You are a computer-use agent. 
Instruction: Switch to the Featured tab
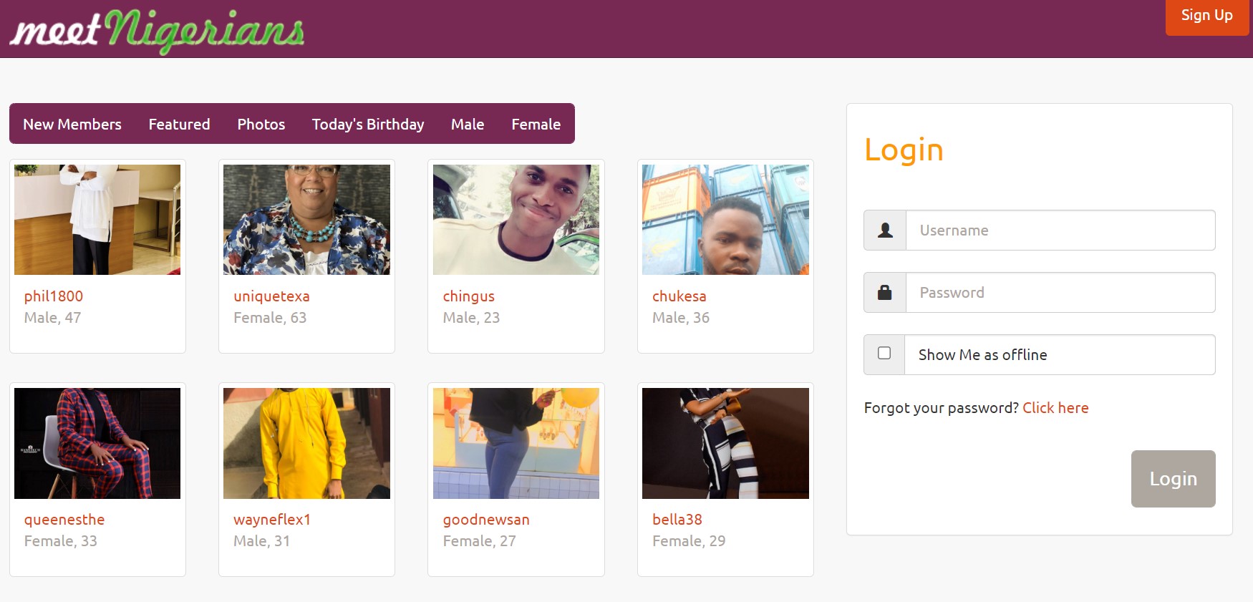(179, 124)
